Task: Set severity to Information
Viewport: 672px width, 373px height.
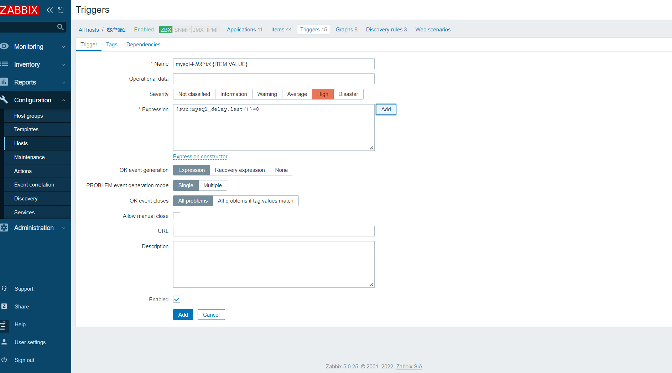Action: pos(234,94)
